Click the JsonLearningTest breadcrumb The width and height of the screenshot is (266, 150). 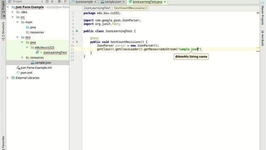pyautogui.click(x=97, y=8)
